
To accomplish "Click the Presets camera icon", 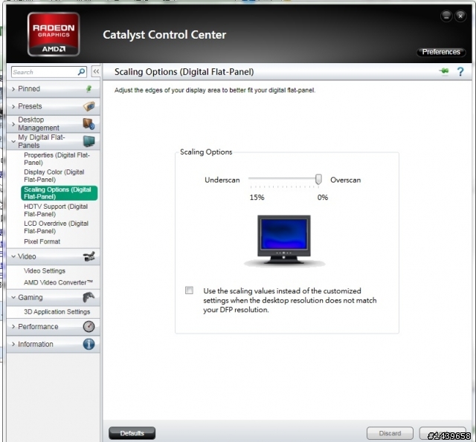I will [x=89, y=106].
